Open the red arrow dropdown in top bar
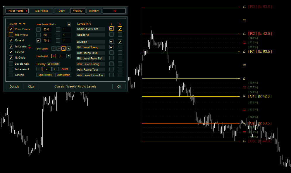 point(114,11)
